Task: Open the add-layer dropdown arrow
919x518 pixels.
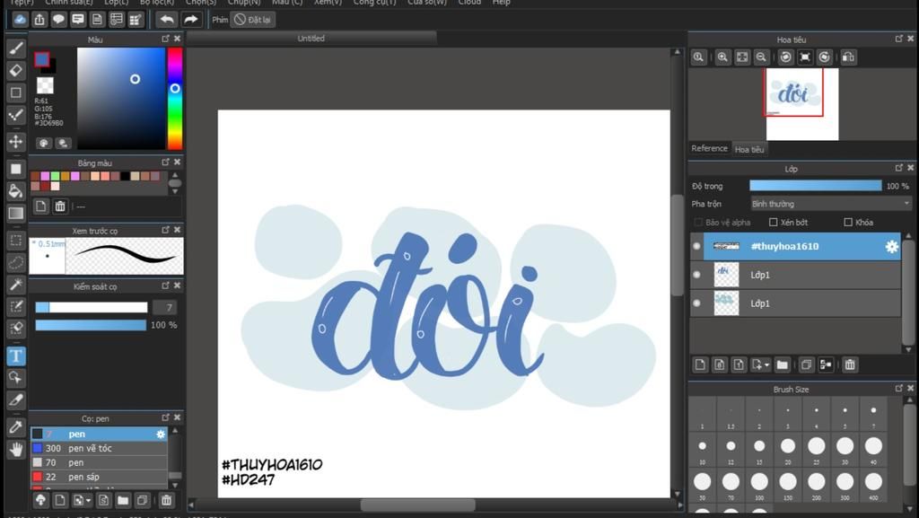Action: 766,365
